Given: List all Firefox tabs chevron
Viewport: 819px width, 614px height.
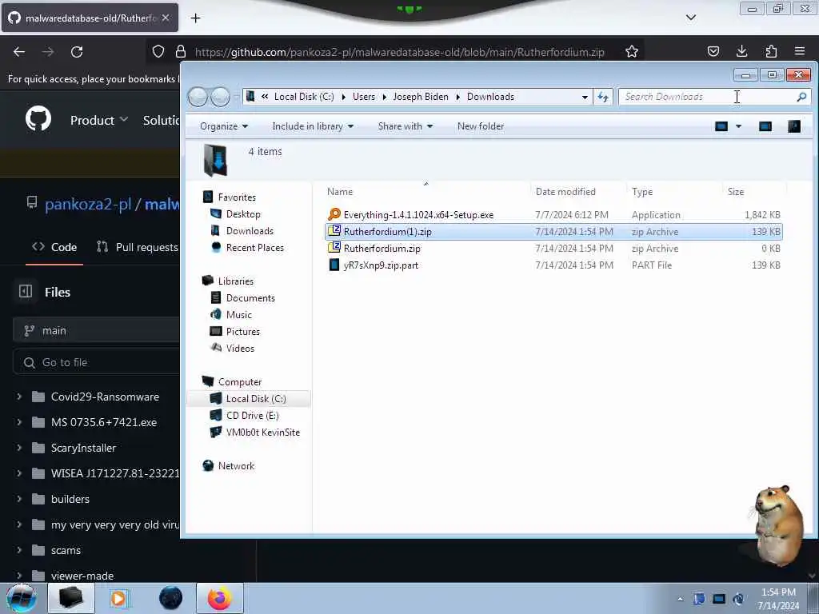Looking at the screenshot, I should (690, 18).
